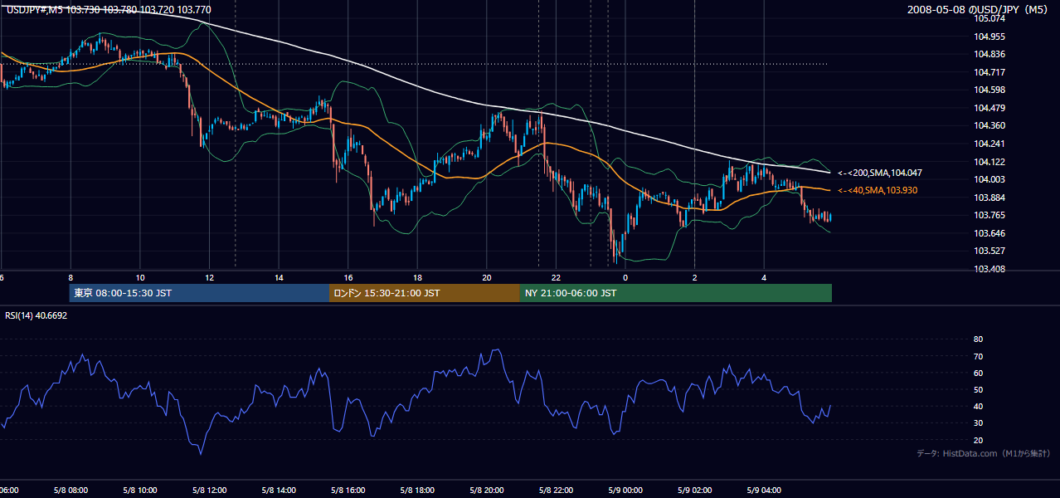Click the 5/9 02:00 date label
This screenshot has width=1060, height=498.
[x=694, y=490]
